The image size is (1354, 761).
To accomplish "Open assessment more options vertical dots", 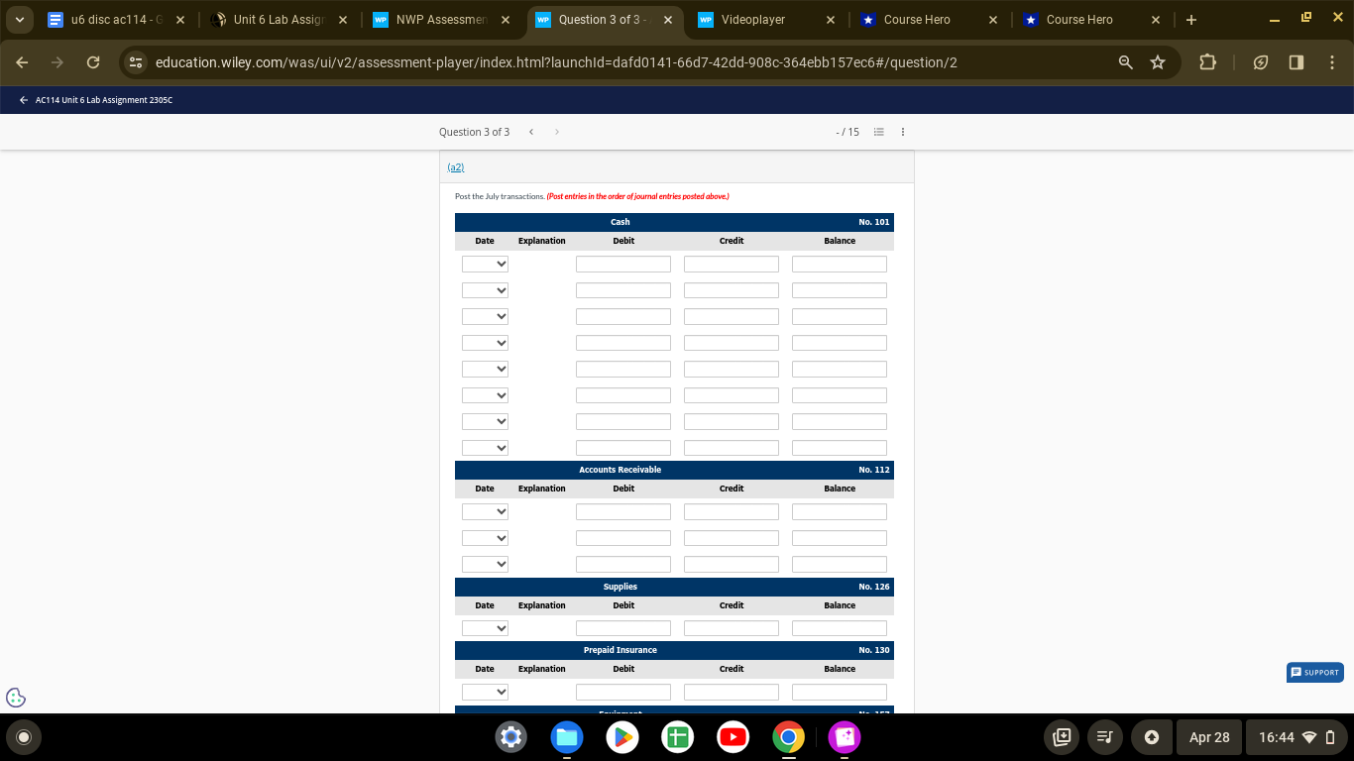I will [x=902, y=132].
